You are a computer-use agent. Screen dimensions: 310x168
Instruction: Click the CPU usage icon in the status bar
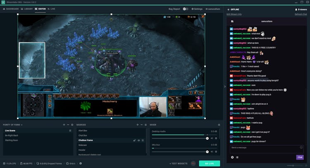point(4,163)
